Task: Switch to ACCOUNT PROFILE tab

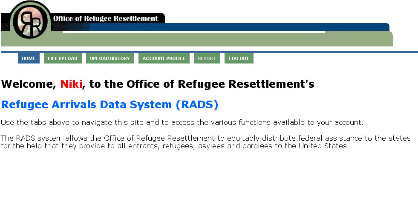Action: click(164, 58)
